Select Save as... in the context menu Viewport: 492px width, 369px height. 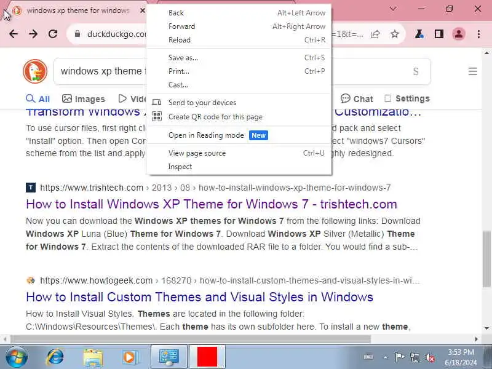(239, 58)
